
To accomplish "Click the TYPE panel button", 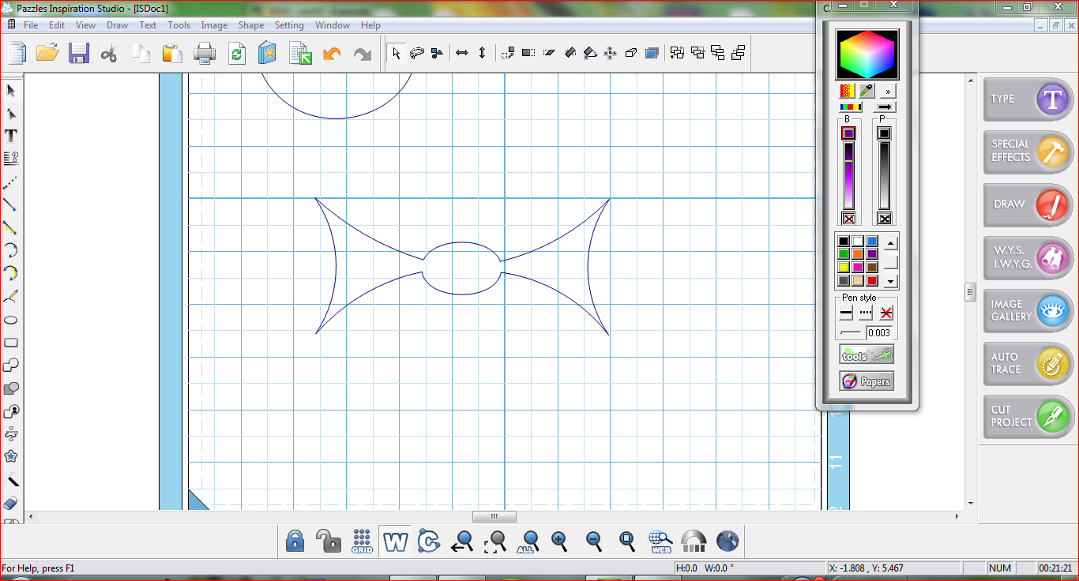I will (1028, 99).
